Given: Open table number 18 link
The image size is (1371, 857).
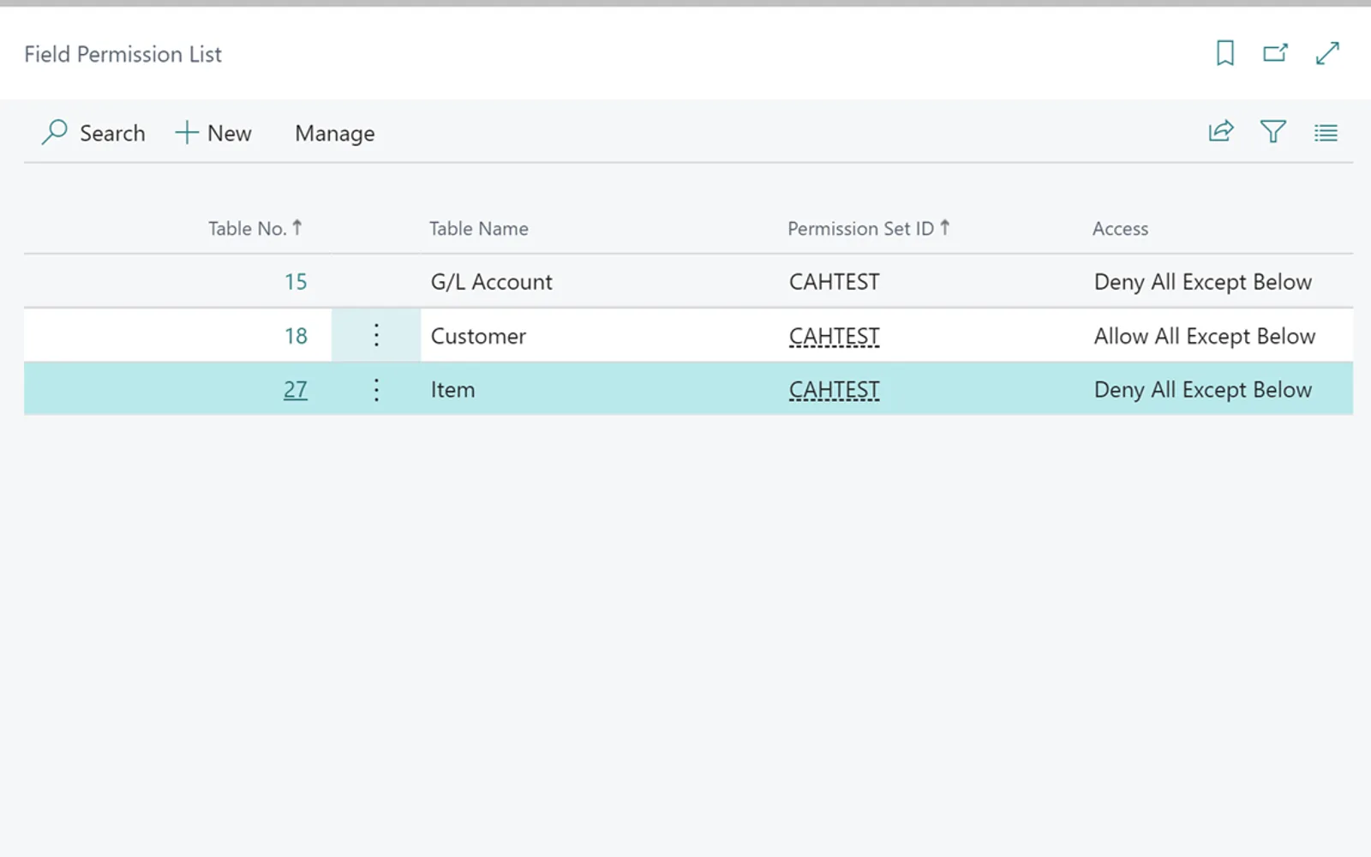Looking at the screenshot, I should (x=296, y=336).
